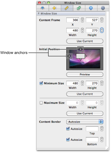Enable the Maximum Size checkbox

pos(41,103)
